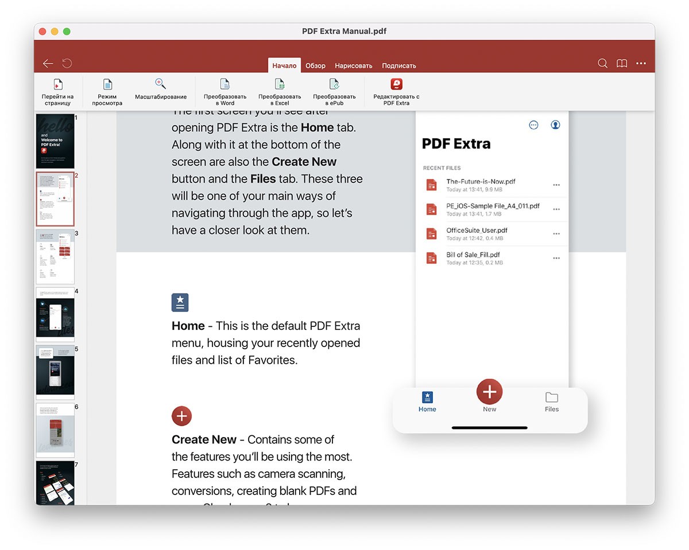Click the red PDF icon of OfficeSuite_User.pdf

tap(431, 234)
